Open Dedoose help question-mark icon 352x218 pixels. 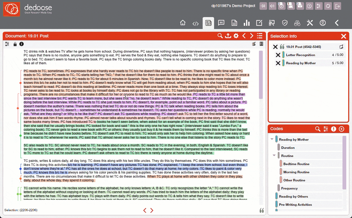pos(309,6)
